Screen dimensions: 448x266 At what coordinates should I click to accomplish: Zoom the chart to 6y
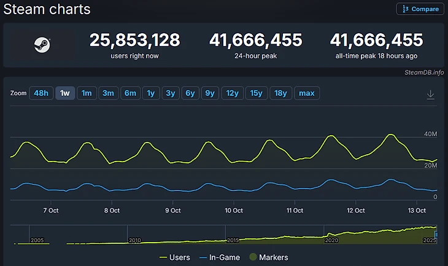click(x=190, y=93)
